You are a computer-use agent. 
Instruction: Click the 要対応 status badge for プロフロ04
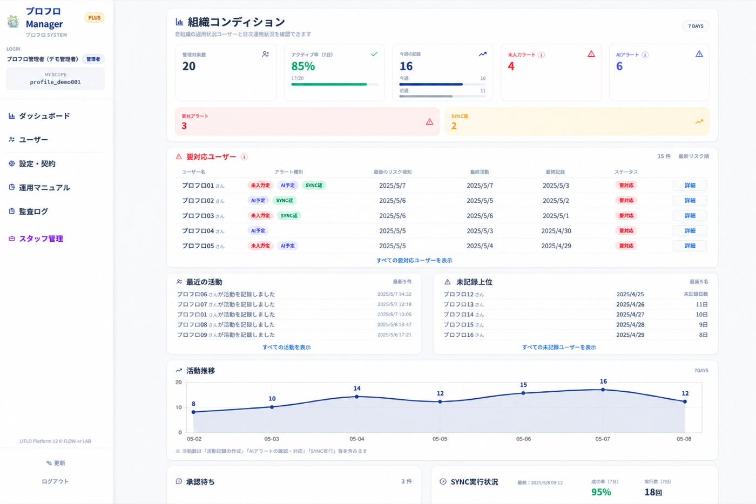coord(626,230)
